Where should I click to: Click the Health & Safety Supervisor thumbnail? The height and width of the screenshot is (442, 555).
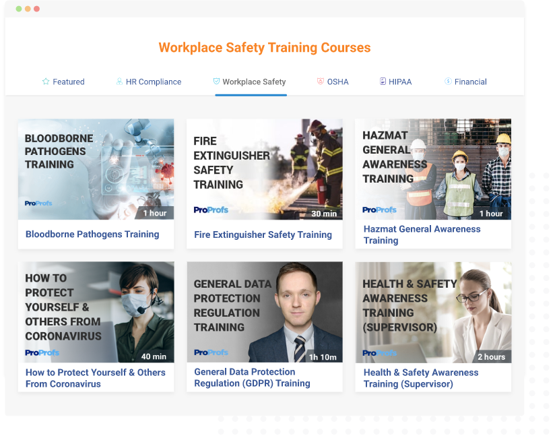point(433,311)
